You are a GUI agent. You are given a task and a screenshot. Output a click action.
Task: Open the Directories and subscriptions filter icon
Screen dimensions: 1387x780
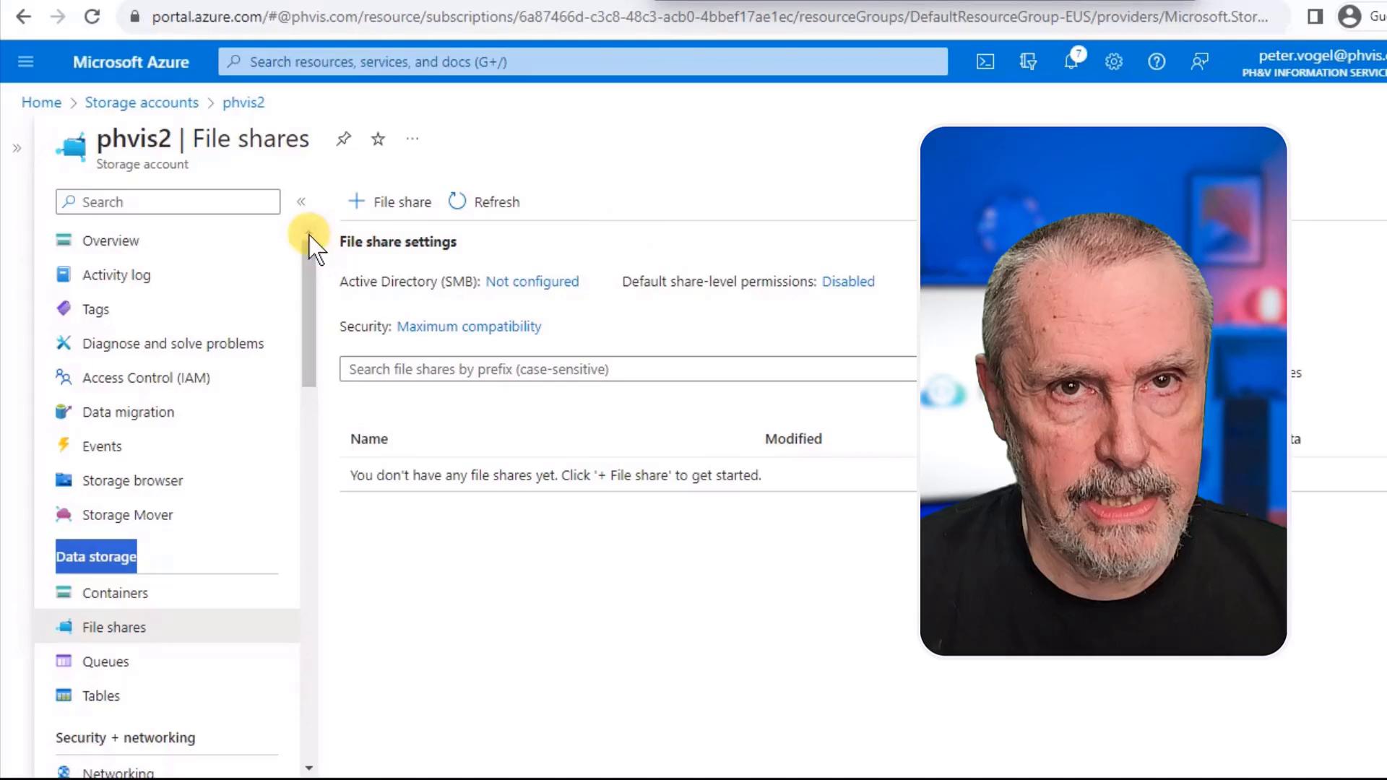point(1028,62)
